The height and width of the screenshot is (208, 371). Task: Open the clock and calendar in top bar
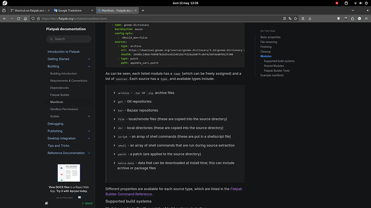[185, 3]
